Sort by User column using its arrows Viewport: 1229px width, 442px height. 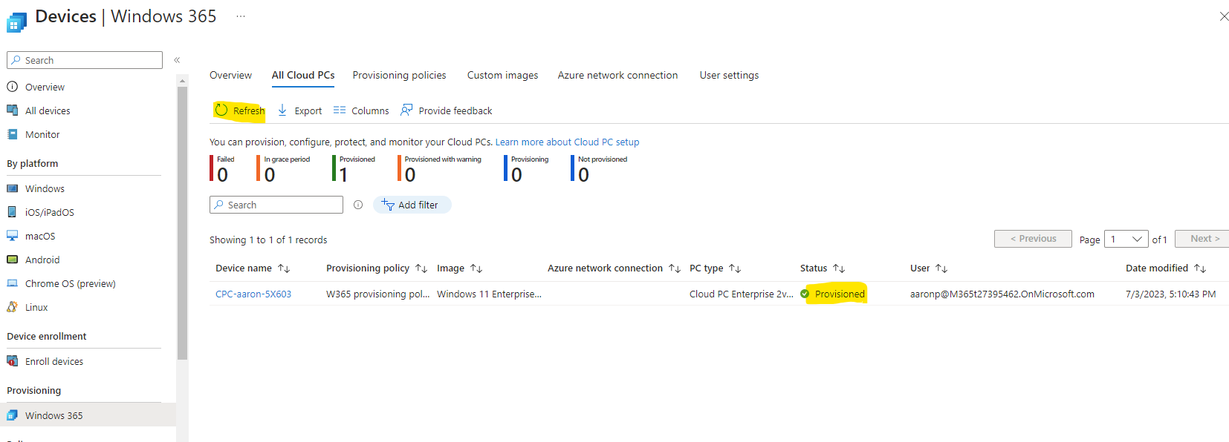click(941, 268)
